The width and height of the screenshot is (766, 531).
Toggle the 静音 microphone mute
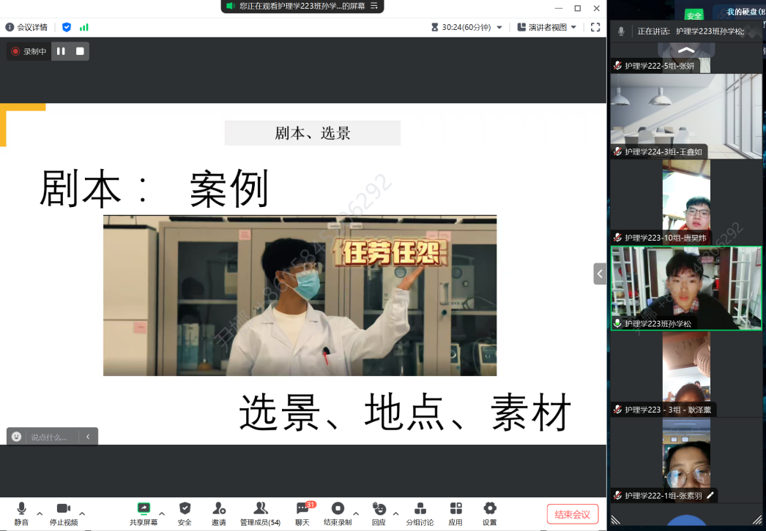(21, 509)
